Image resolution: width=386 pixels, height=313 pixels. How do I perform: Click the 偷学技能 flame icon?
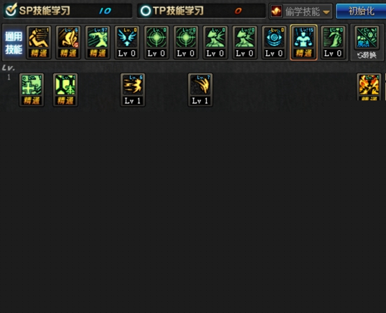(x=276, y=11)
